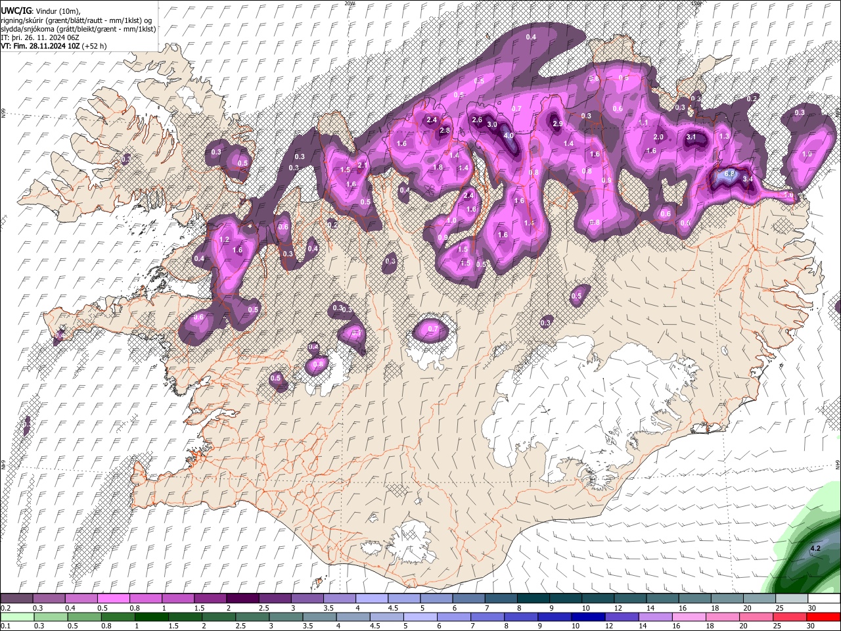This screenshot has height=631, width=841.
Task: Pick the purple scale swatch starting at 0.2
Action: click(x=16, y=599)
